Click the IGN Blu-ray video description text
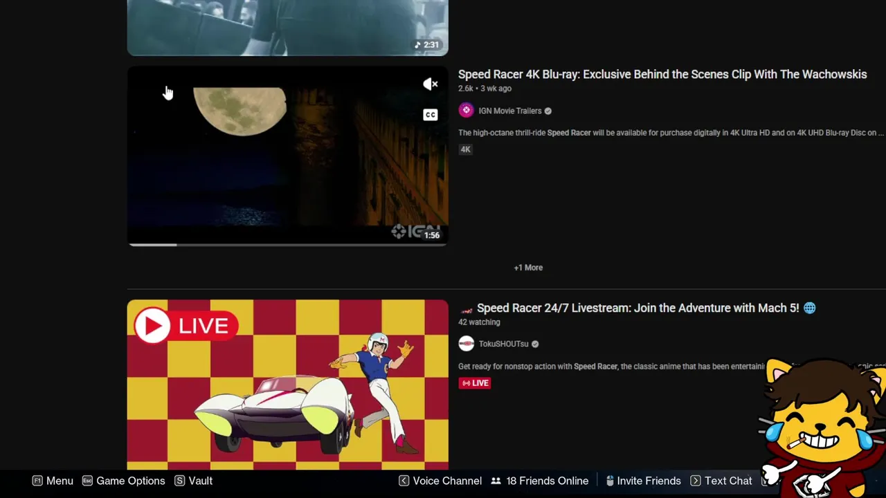The image size is (886, 498). point(671,133)
